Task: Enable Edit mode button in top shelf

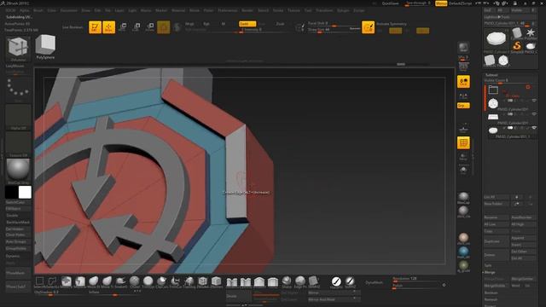Action: pyautogui.click(x=95, y=27)
